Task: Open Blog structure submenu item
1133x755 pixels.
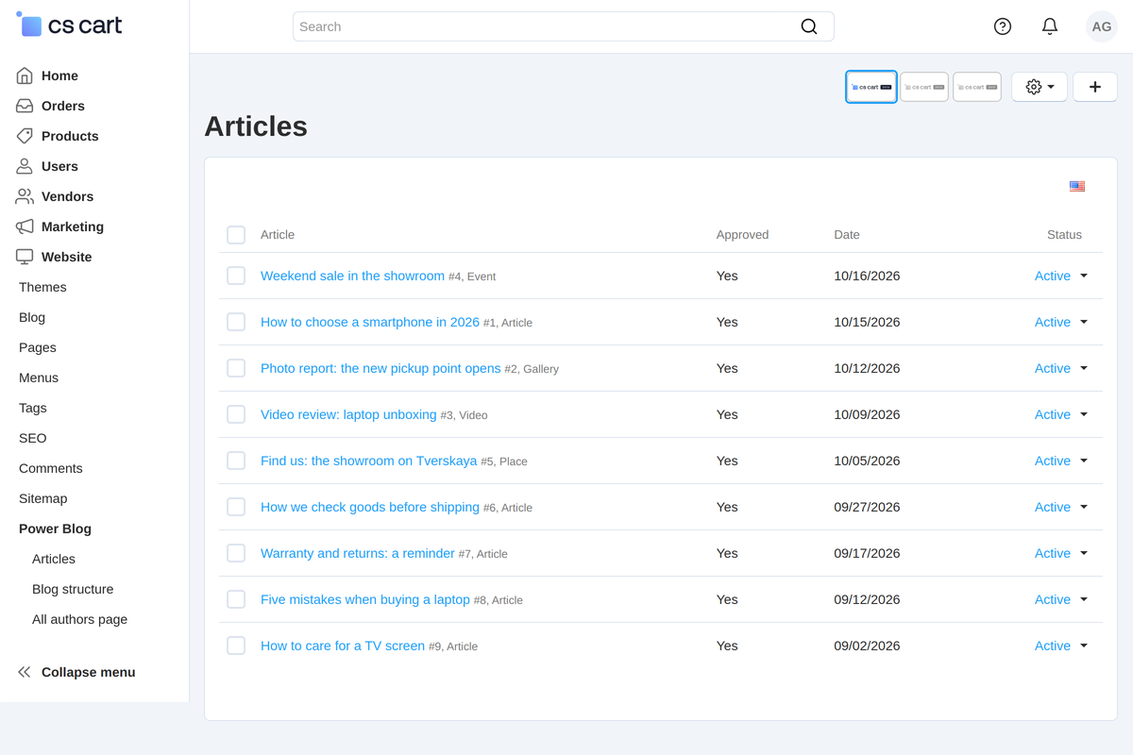Action: click(73, 589)
